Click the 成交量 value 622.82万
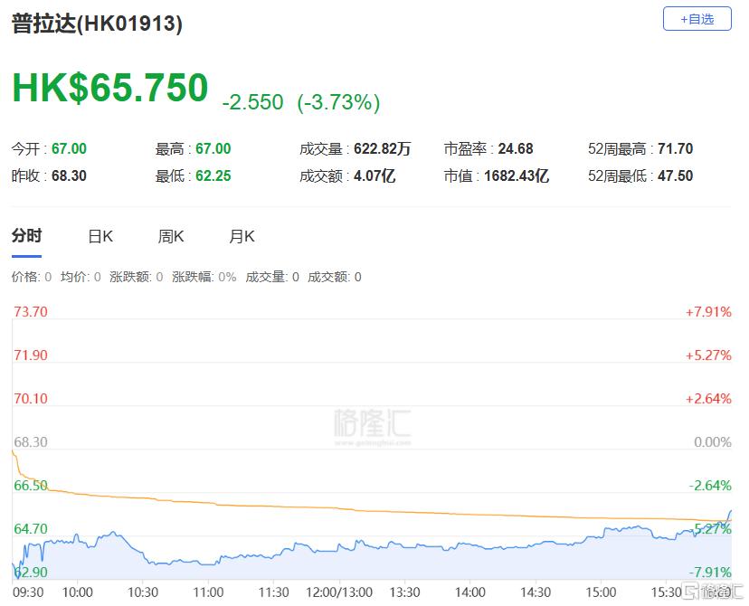 (382, 148)
